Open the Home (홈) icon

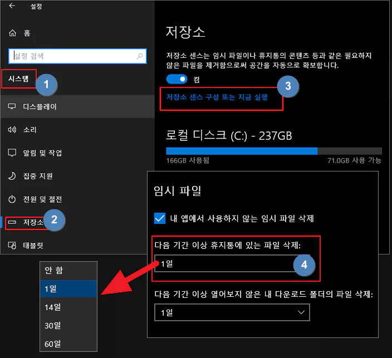tap(12, 33)
